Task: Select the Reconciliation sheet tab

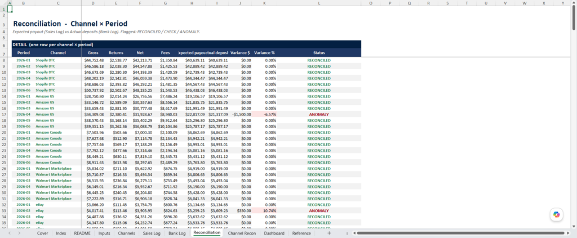Action: (207, 233)
